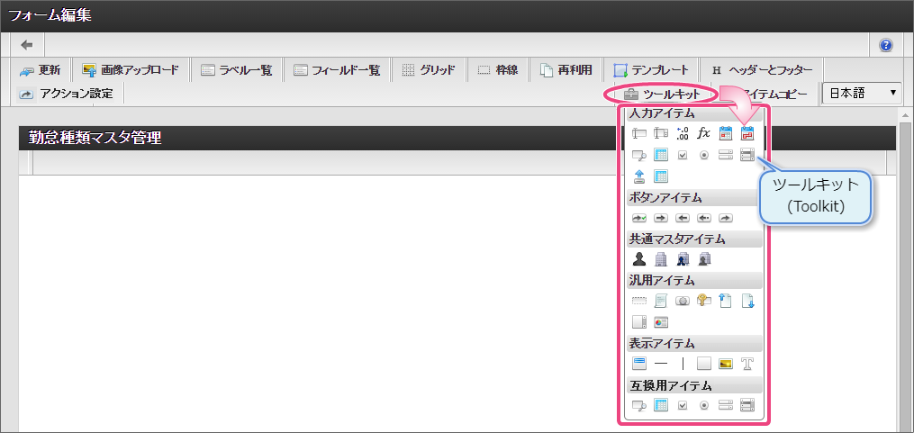Screen dimensions: 914x433
Task: Select the blue heading bar display item
Action: point(639,365)
